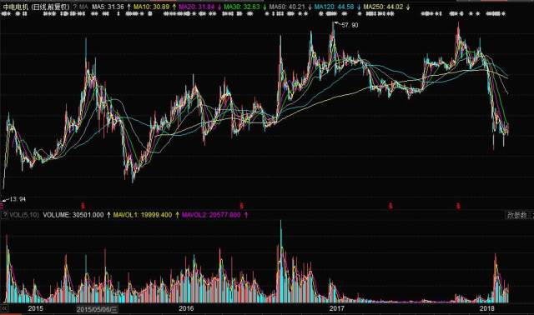Open the MA indicator help question mark
Viewport: 534px width, 315px height.
pyautogui.click(x=75, y=7)
